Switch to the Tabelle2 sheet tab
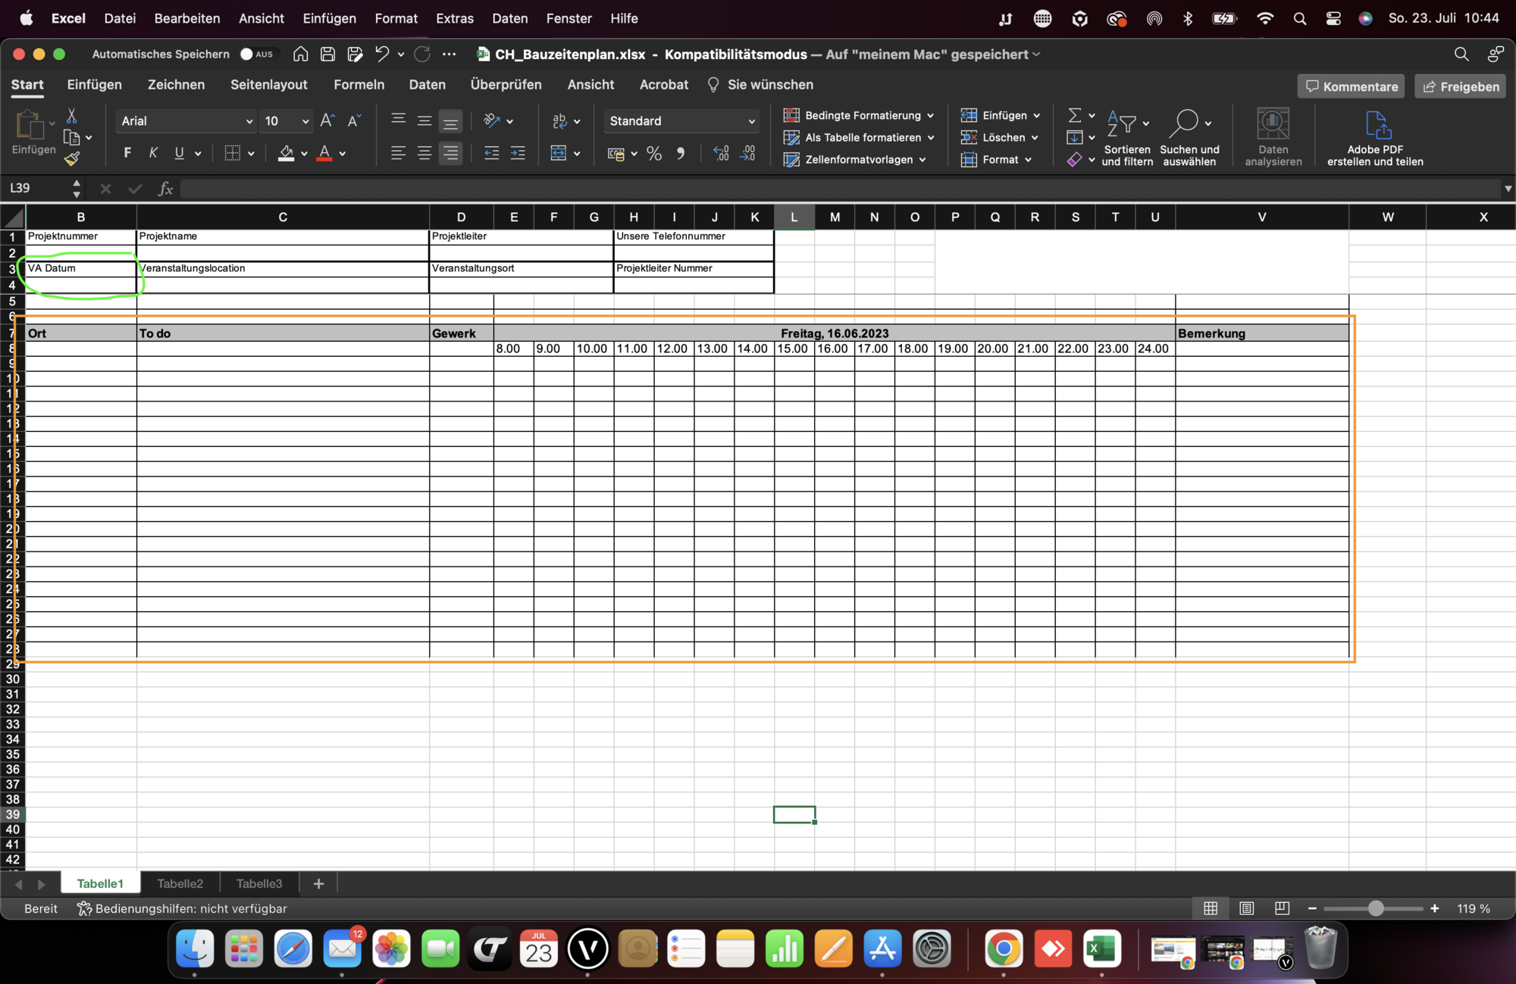Image resolution: width=1516 pixels, height=984 pixels. point(180,883)
